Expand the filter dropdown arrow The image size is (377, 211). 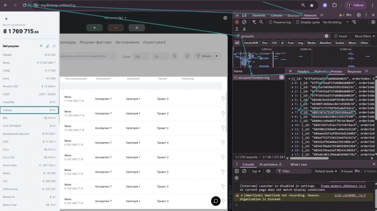(216, 56)
